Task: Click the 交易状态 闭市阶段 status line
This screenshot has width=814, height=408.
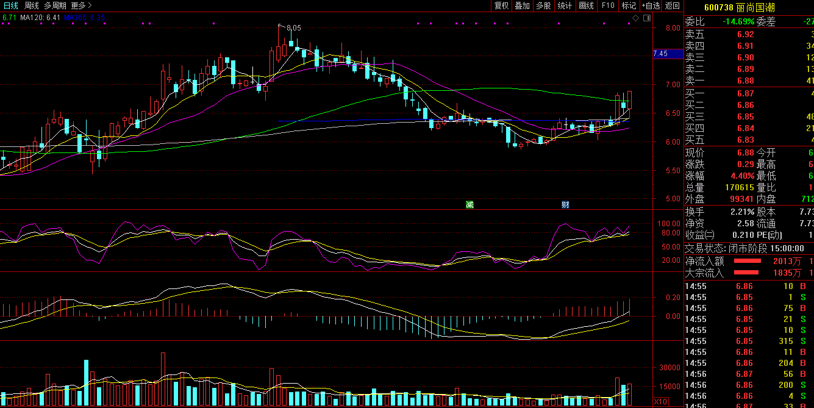Action: [744, 248]
